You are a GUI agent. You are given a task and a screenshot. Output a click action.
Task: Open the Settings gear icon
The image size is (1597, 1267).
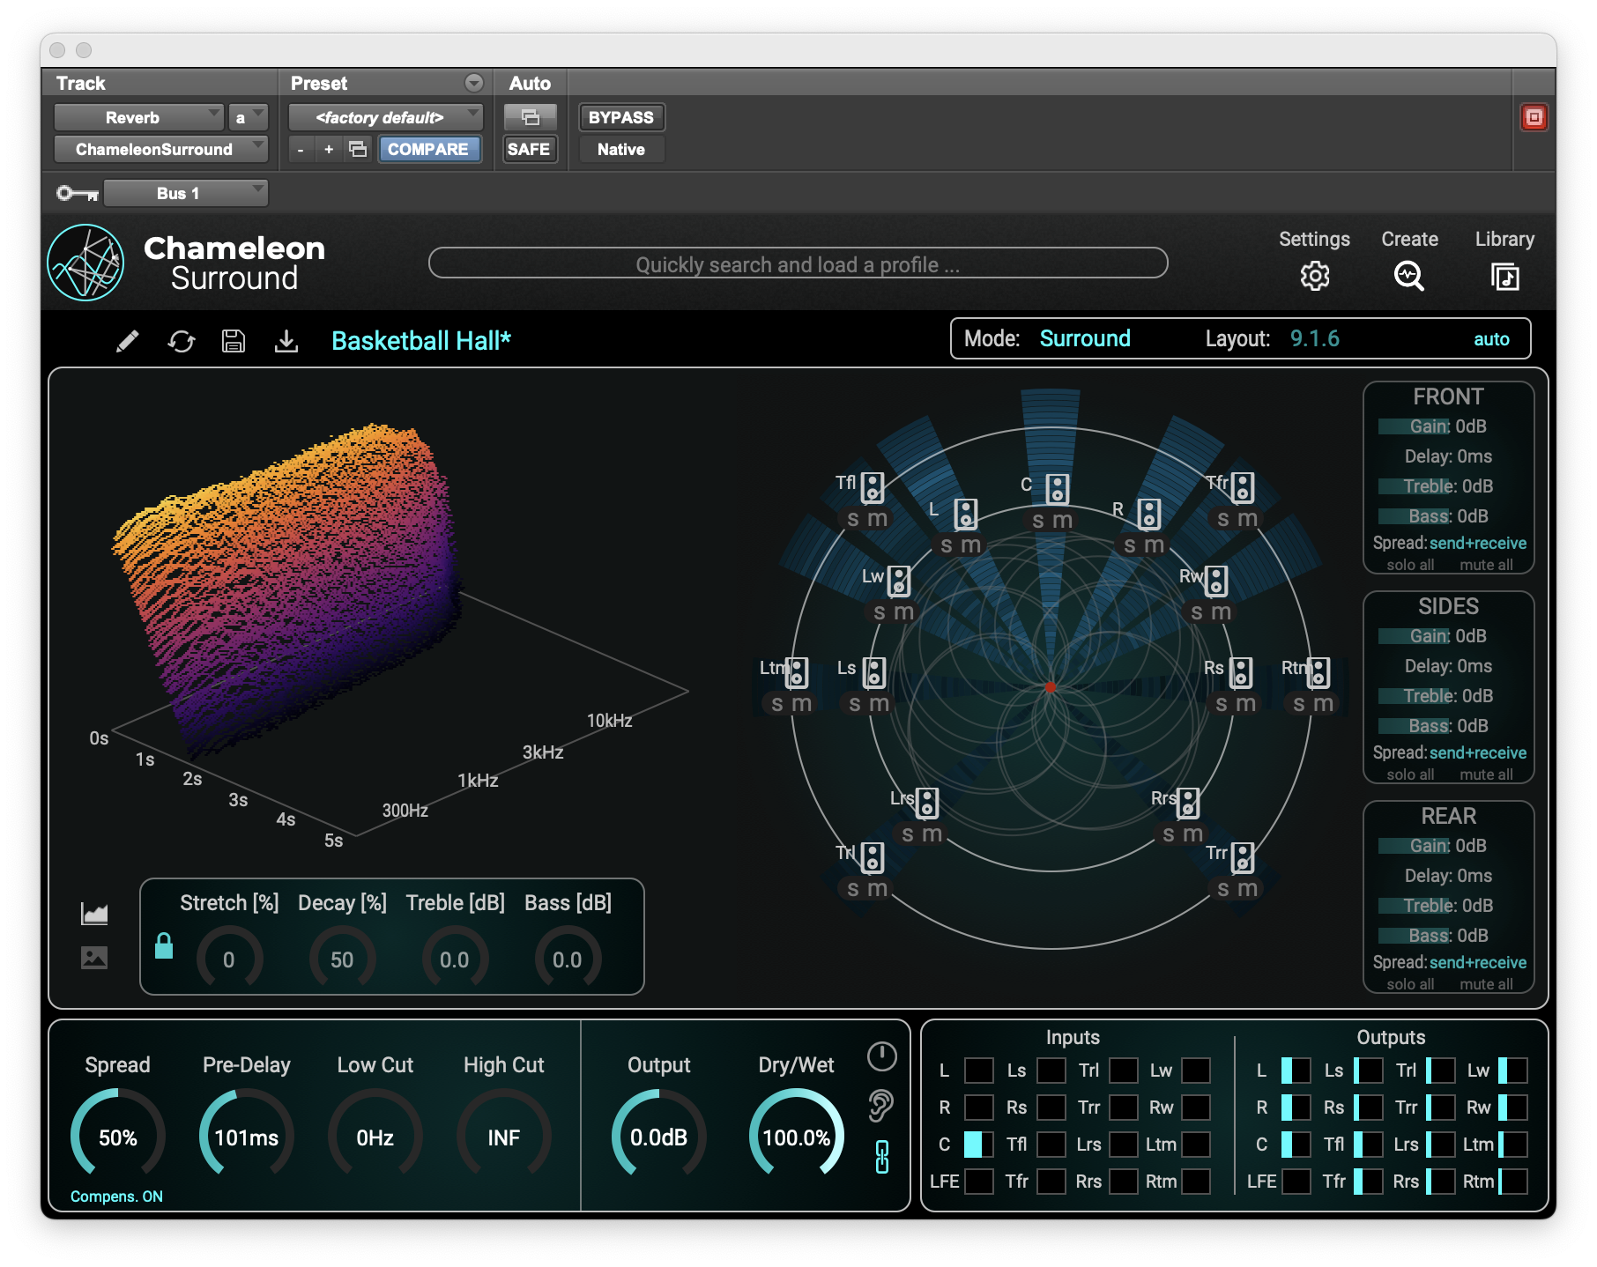tap(1314, 277)
